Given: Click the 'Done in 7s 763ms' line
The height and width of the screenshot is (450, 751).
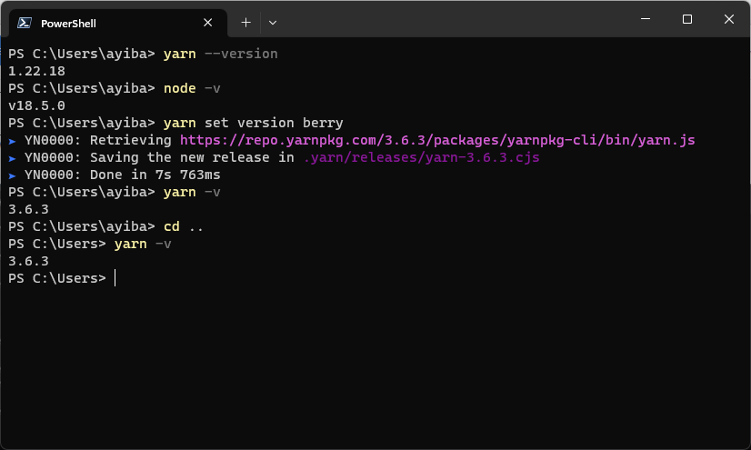Looking at the screenshot, I should click(x=155, y=175).
